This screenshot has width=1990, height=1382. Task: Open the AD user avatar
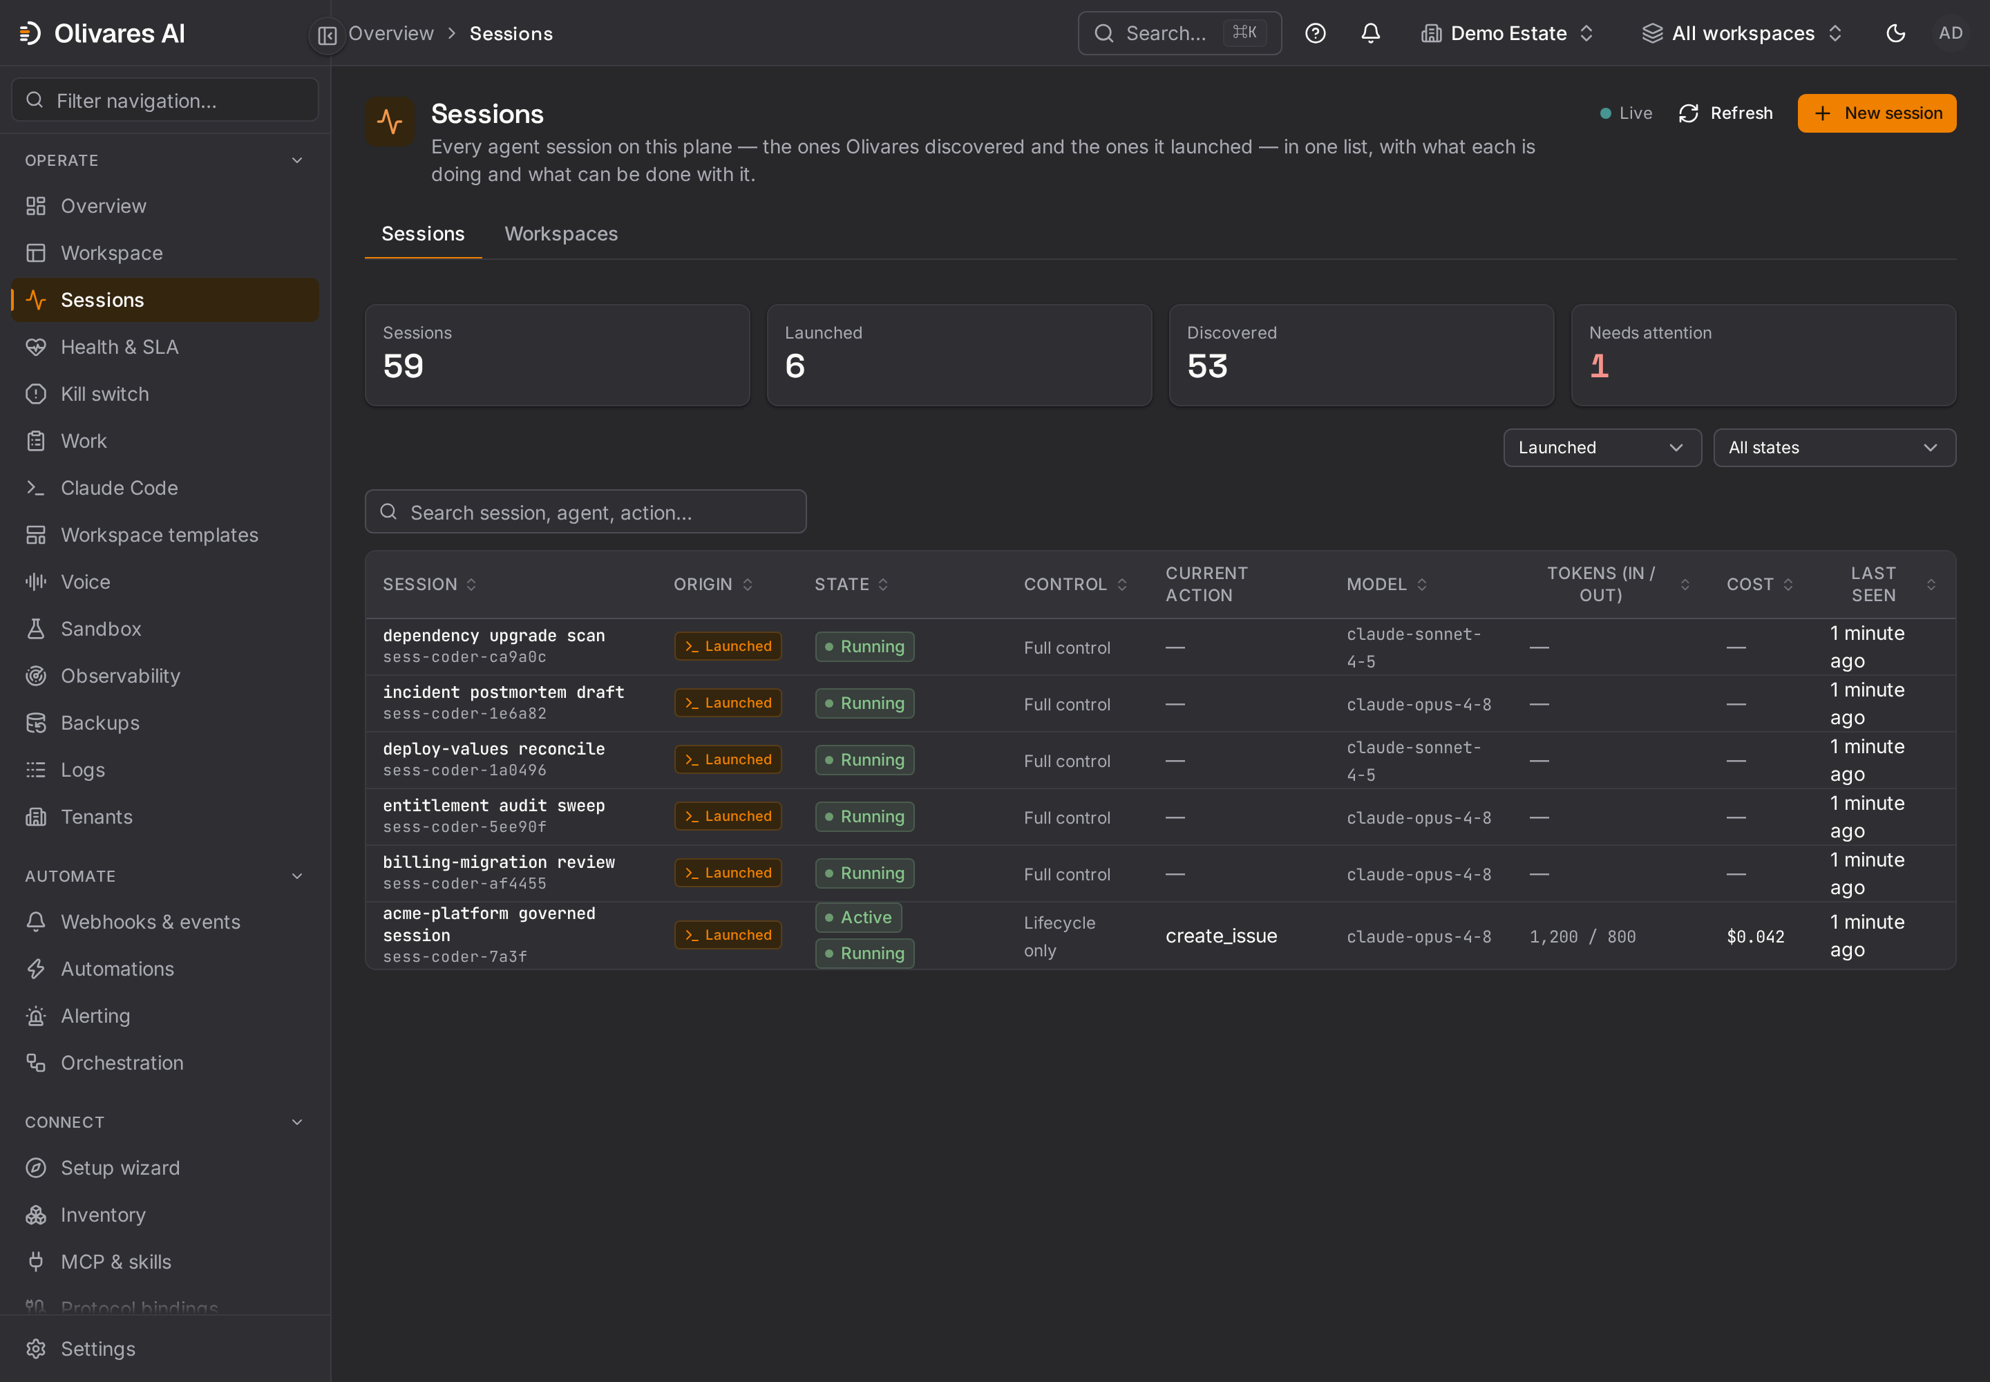[x=1950, y=34]
